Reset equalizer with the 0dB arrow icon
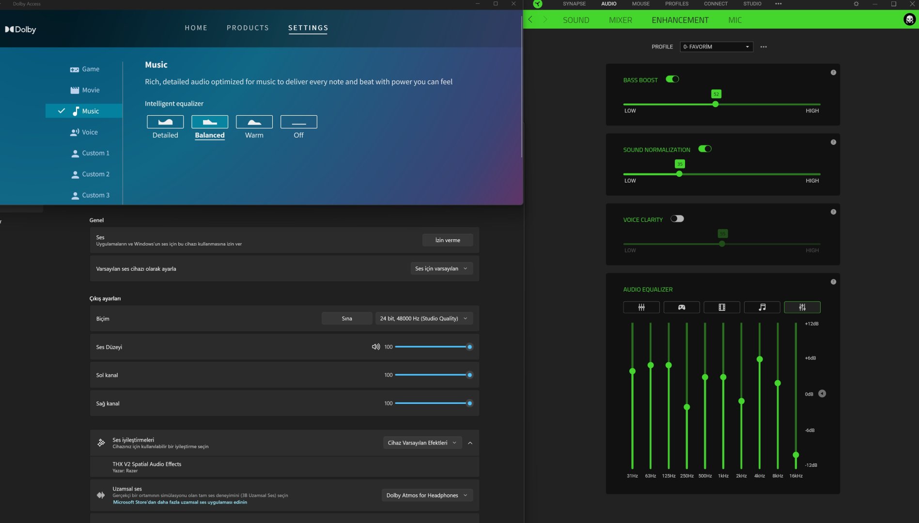Screen dimensions: 919x523 coord(822,394)
